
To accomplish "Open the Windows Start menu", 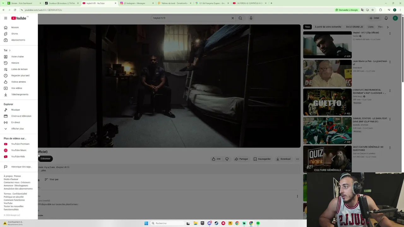I will click(146, 223).
